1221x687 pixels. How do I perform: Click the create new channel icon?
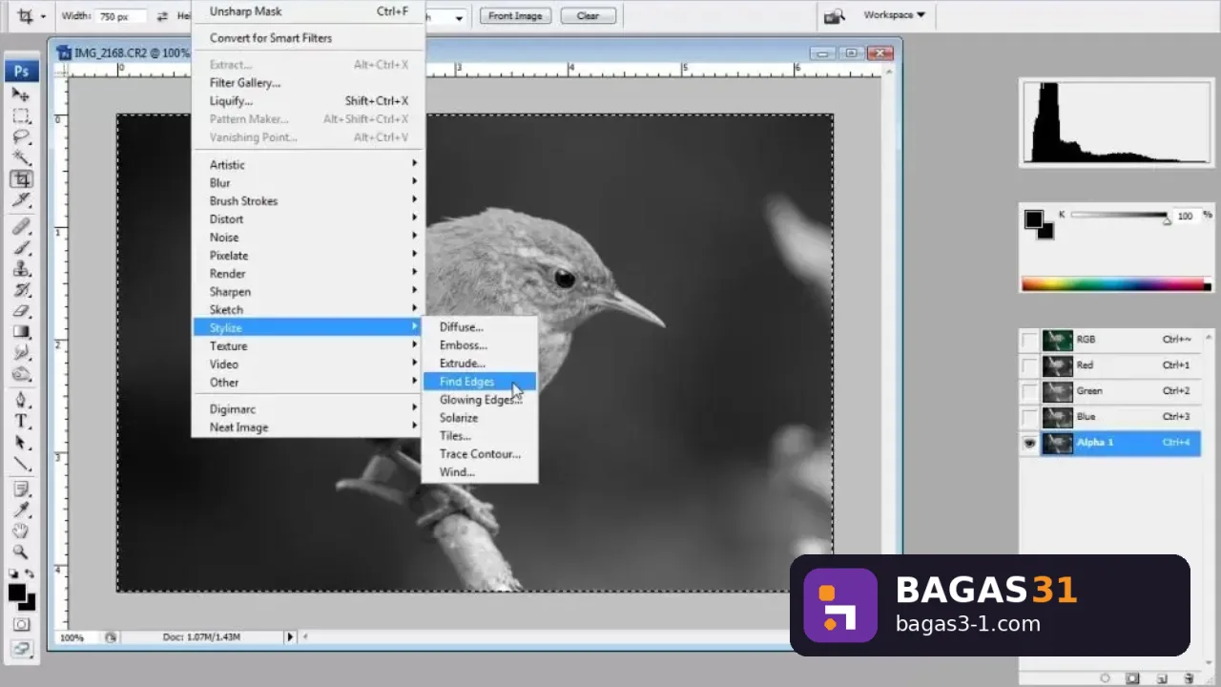pos(1163,678)
